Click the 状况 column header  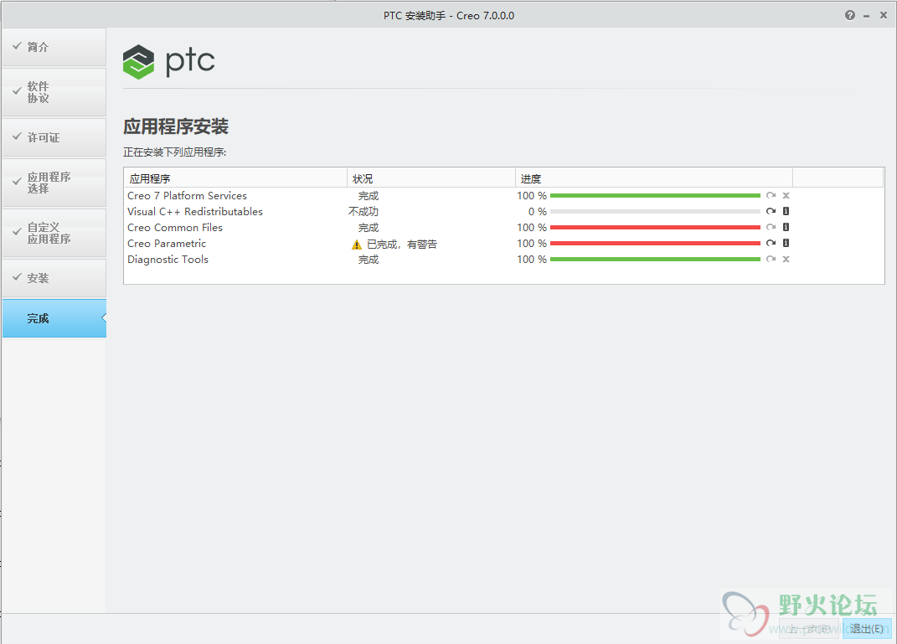click(x=431, y=178)
